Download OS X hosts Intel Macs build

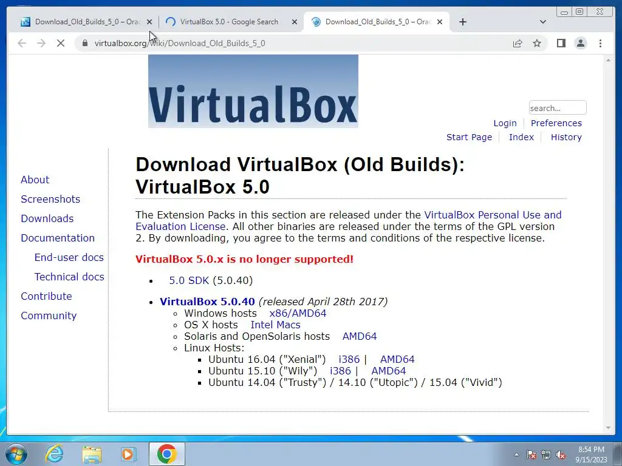(x=275, y=325)
